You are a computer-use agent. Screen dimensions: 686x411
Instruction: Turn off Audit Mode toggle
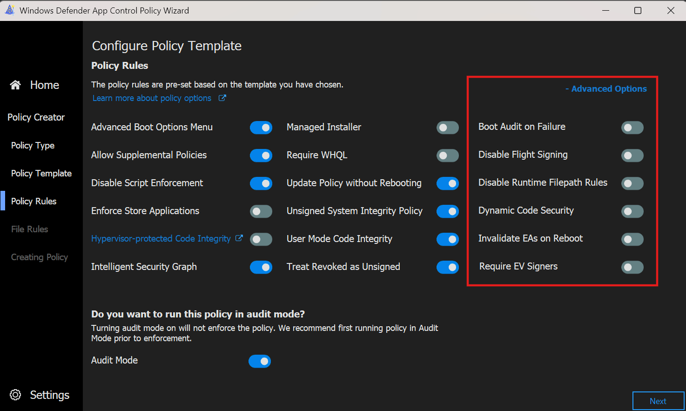tap(260, 361)
